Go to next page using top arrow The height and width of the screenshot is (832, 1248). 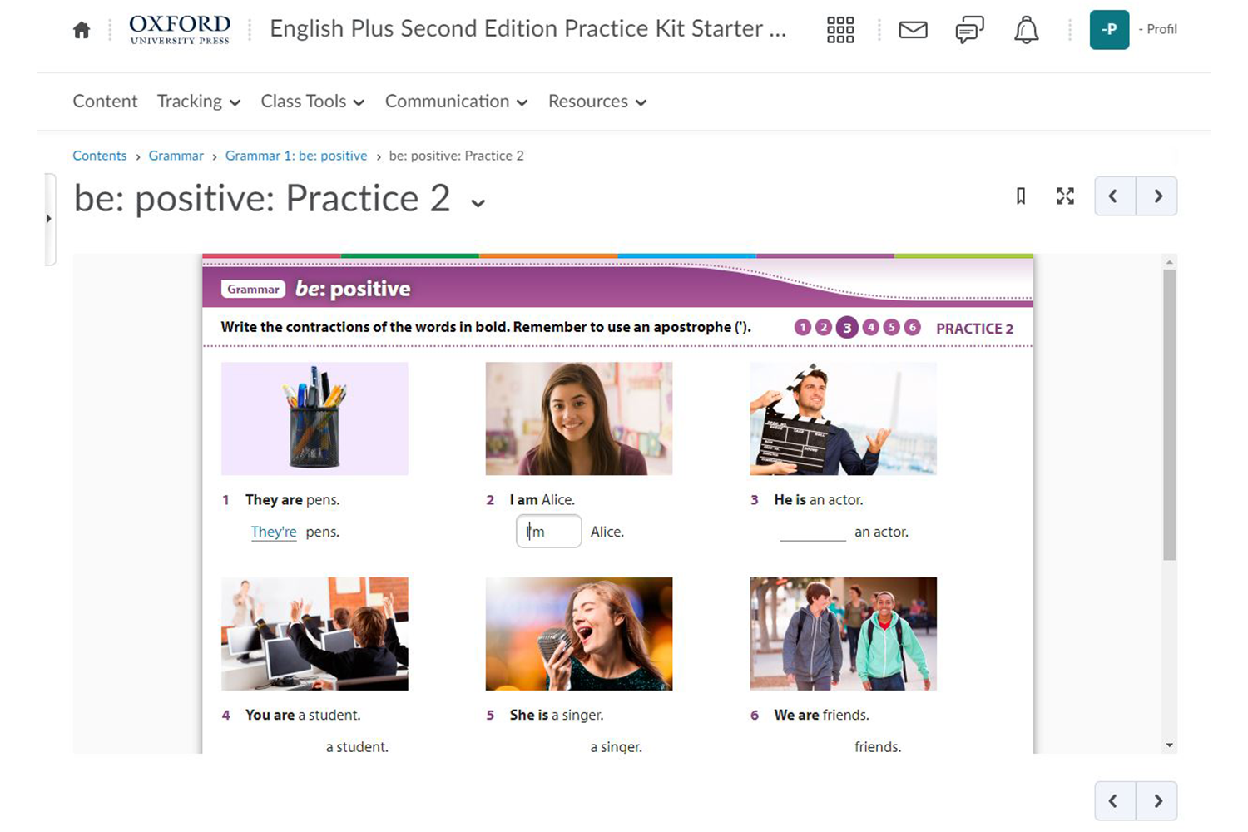point(1157,196)
